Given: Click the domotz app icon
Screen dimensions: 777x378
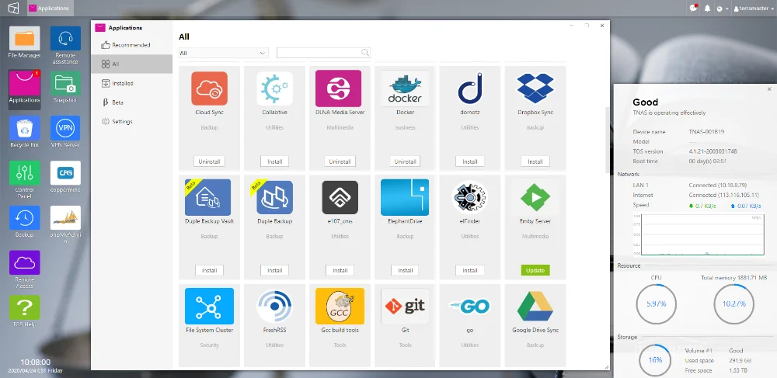Looking at the screenshot, I should point(470,88).
